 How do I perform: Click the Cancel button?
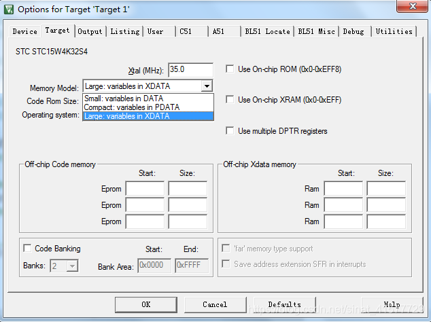click(215, 305)
